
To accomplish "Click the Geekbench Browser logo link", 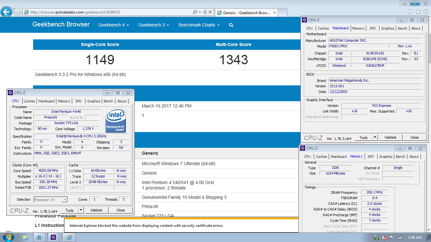I will (x=61, y=25).
